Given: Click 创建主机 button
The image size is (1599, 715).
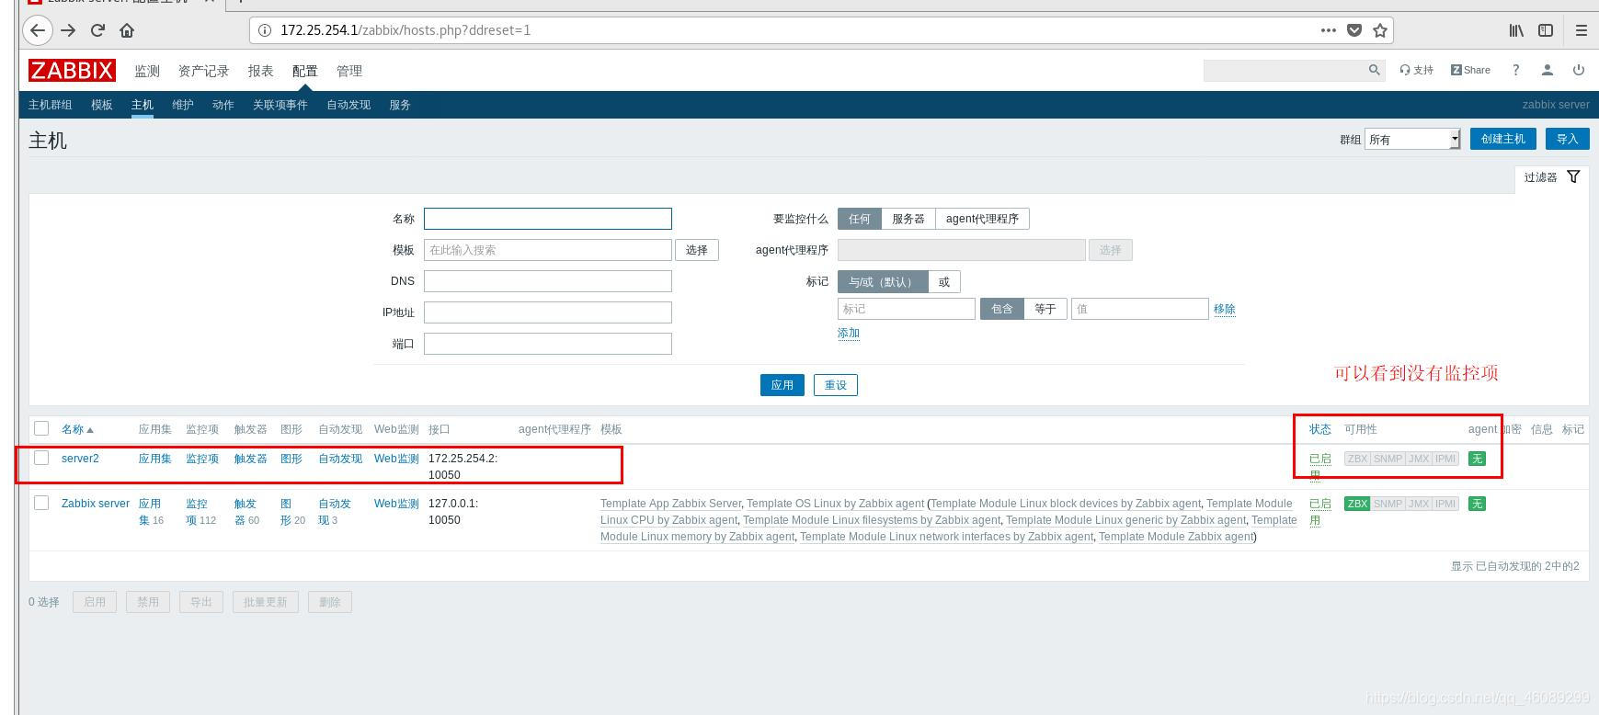Looking at the screenshot, I should [1503, 139].
